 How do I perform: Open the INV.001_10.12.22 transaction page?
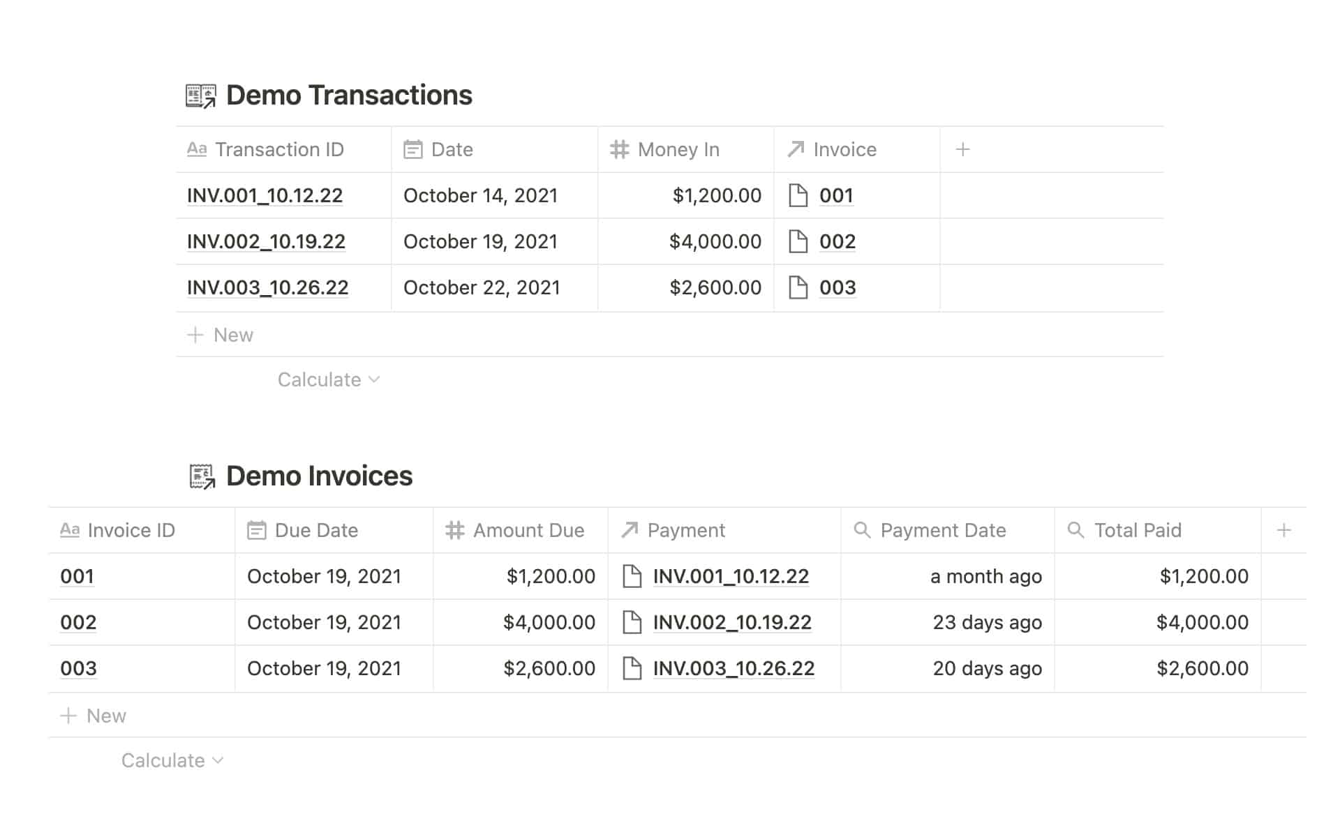[265, 195]
